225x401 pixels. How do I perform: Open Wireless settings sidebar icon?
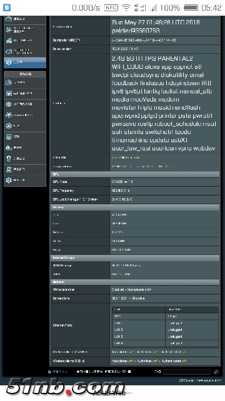coord(9,82)
